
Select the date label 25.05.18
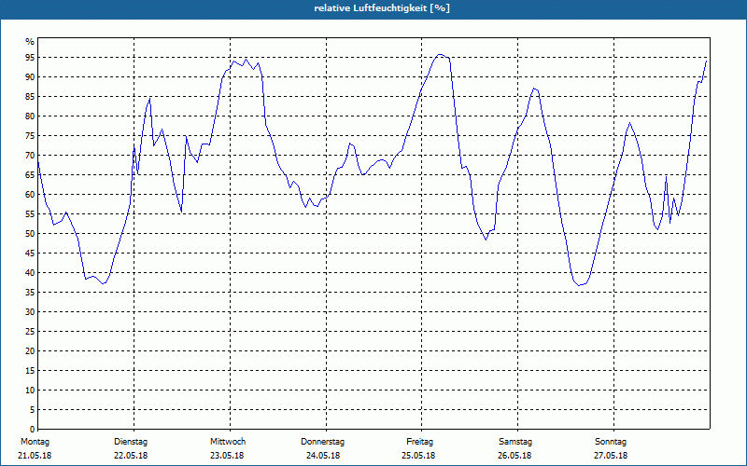(x=418, y=456)
